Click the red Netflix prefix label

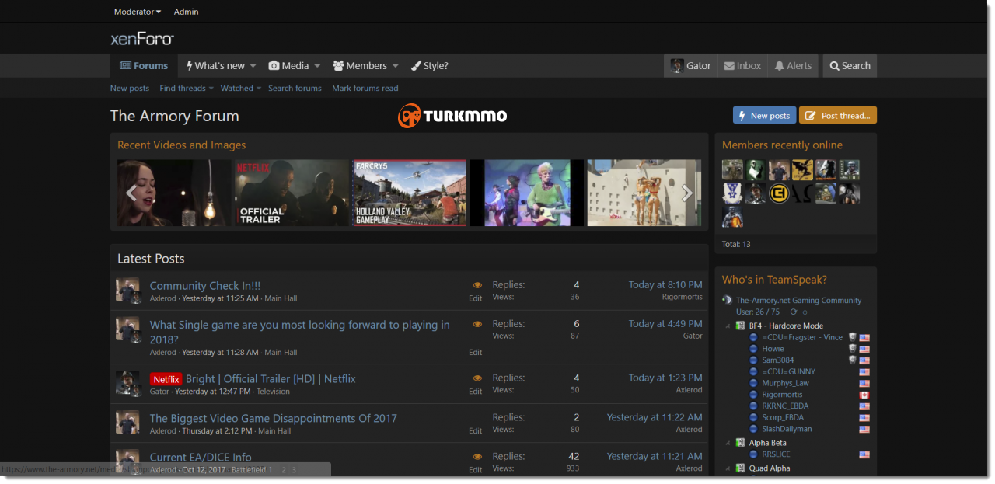pos(166,379)
